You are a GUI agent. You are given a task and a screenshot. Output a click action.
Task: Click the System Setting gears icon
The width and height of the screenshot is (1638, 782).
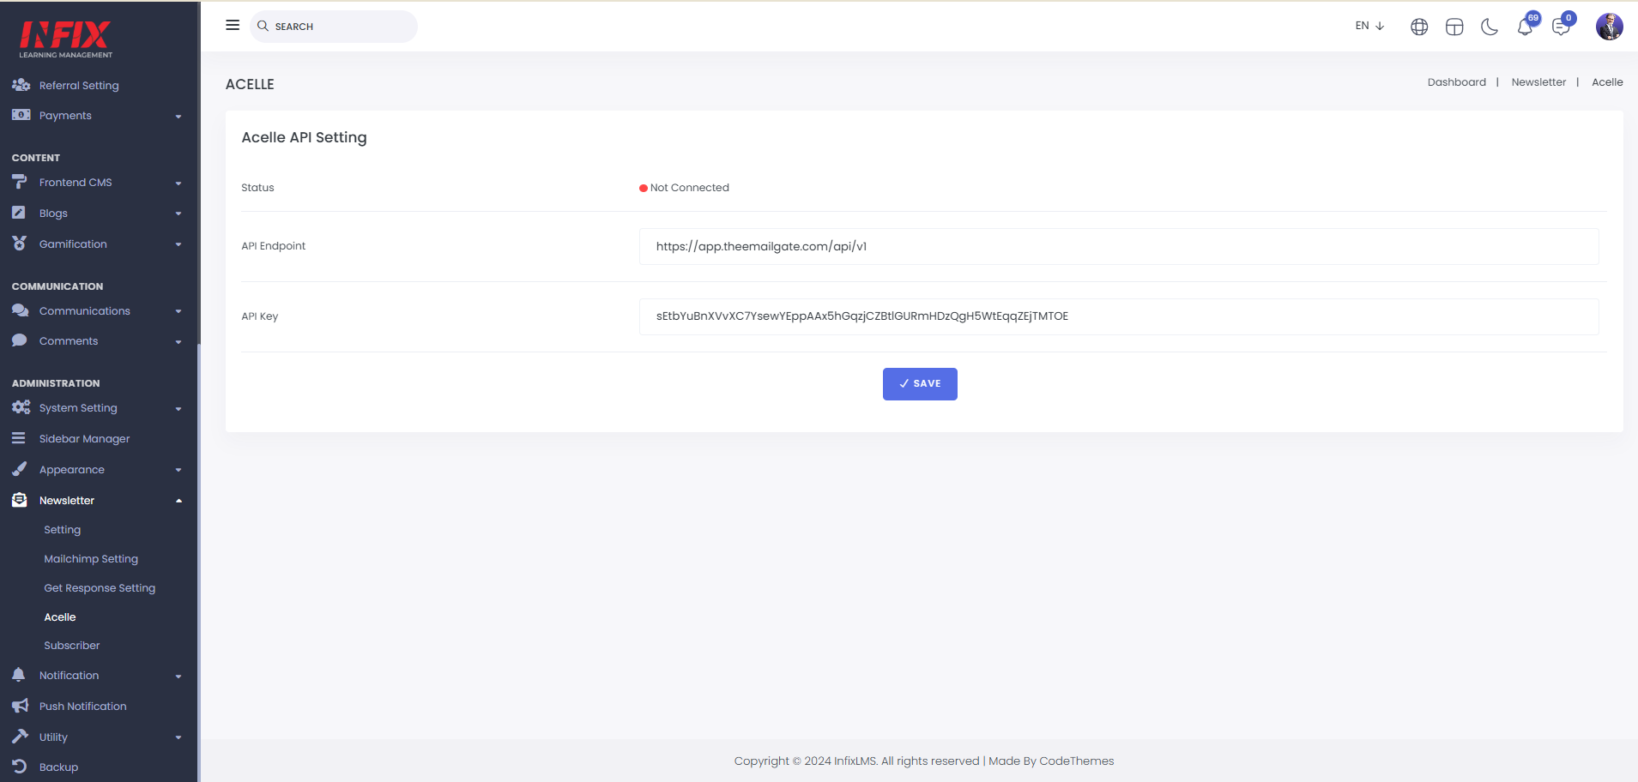(21, 407)
